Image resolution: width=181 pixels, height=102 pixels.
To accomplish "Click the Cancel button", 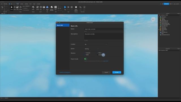I will 106,73.
